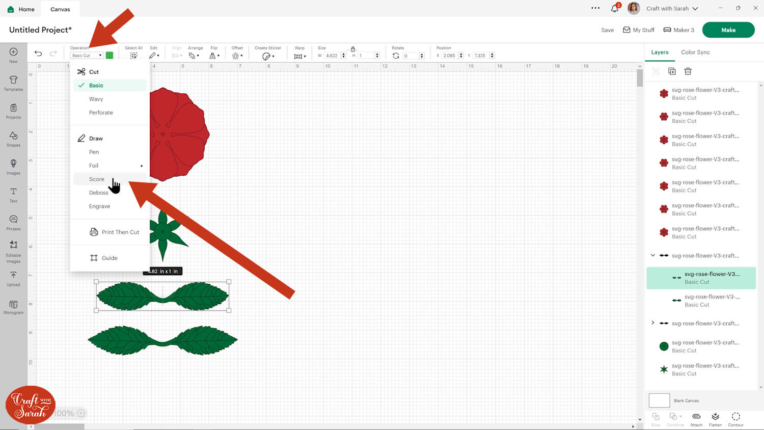The image size is (764, 430).
Task: Delete the selected layer with trash icon
Action: tap(688, 71)
